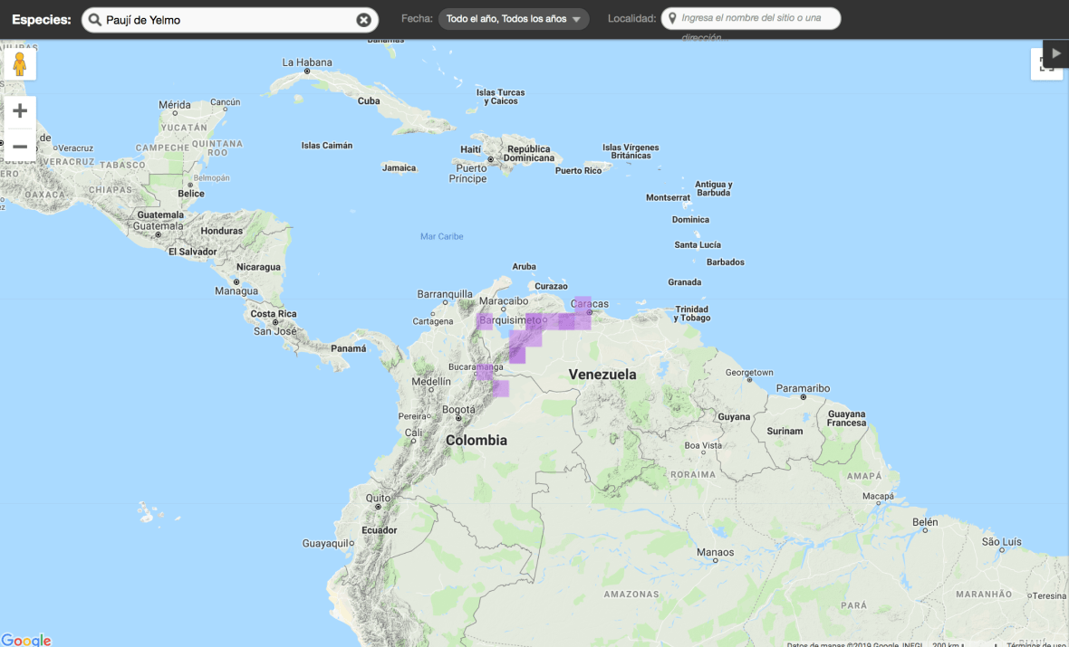Click the Cuba label
Screen dimensions: 1069x647
pos(369,100)
